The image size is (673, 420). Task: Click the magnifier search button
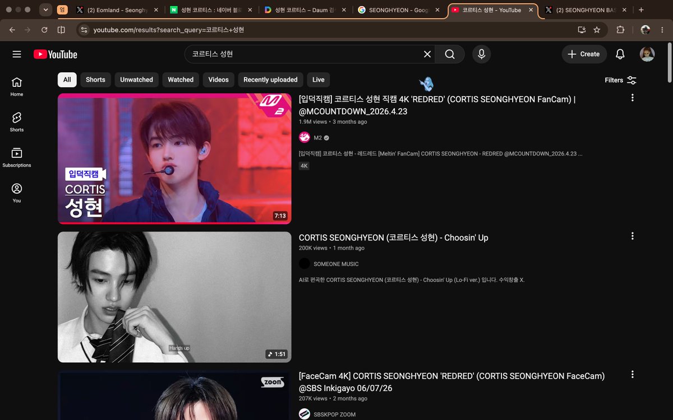[x=450, y=54]
